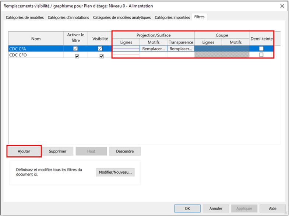Open Catégories de modèles analytiques tab
Viewport: 289px width, 216px height.
click(x=121, y=17)
